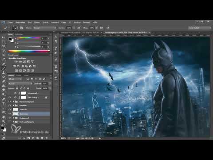The height and width of the screenshot is (160, 213).
Task: Add a layer mask from Layers footer
Action: coord(29,138)
